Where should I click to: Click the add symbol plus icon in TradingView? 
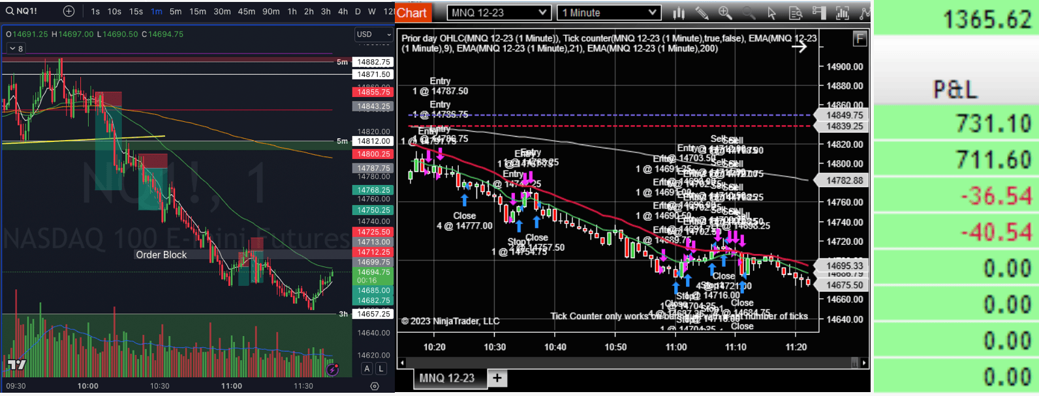point(69,11)
